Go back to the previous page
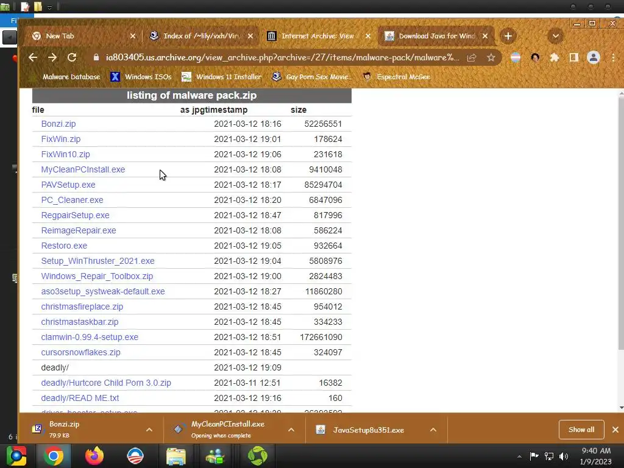624x468 pixels. [33, 57]
